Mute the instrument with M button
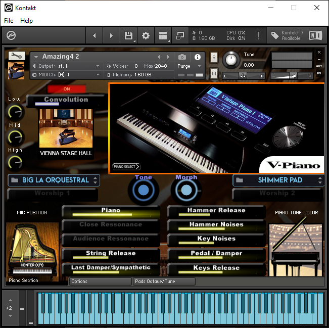Viewport: 329px width, 328px height. click(214, 73)
